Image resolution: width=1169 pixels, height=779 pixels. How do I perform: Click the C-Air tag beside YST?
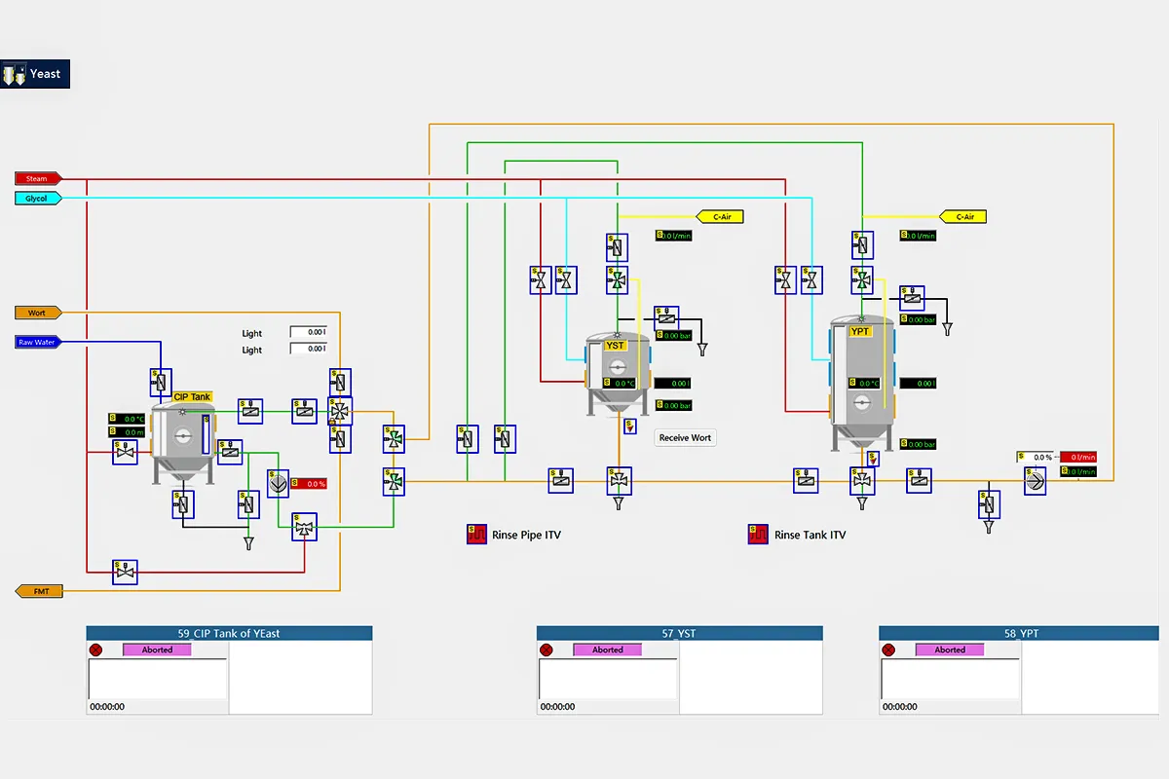pos(721,216)
